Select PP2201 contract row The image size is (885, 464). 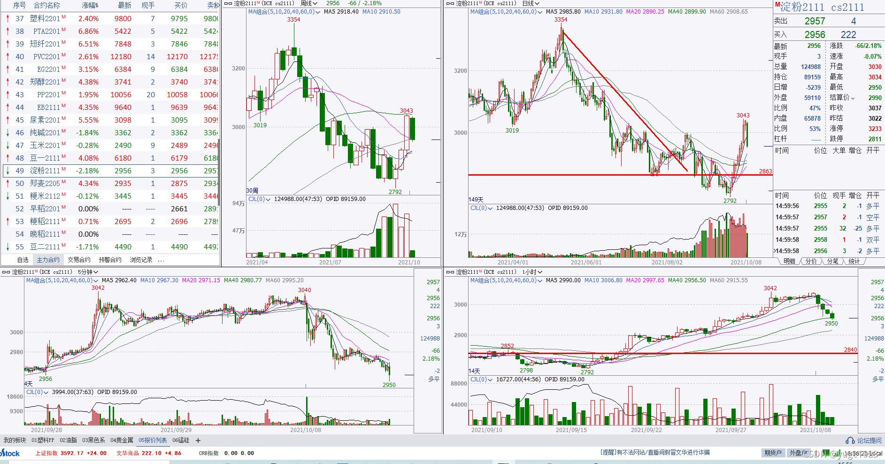[x=111, y=95]
